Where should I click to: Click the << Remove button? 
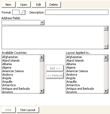coord(55,75)
